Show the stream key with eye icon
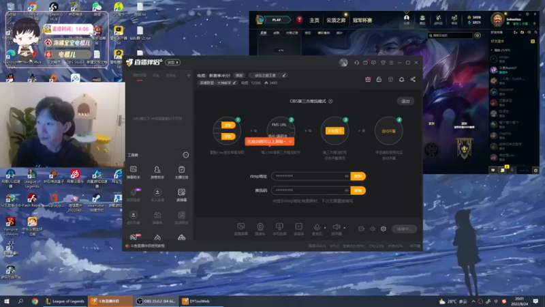545x307 pixels. pyautogui.click(x=347, y=190)
